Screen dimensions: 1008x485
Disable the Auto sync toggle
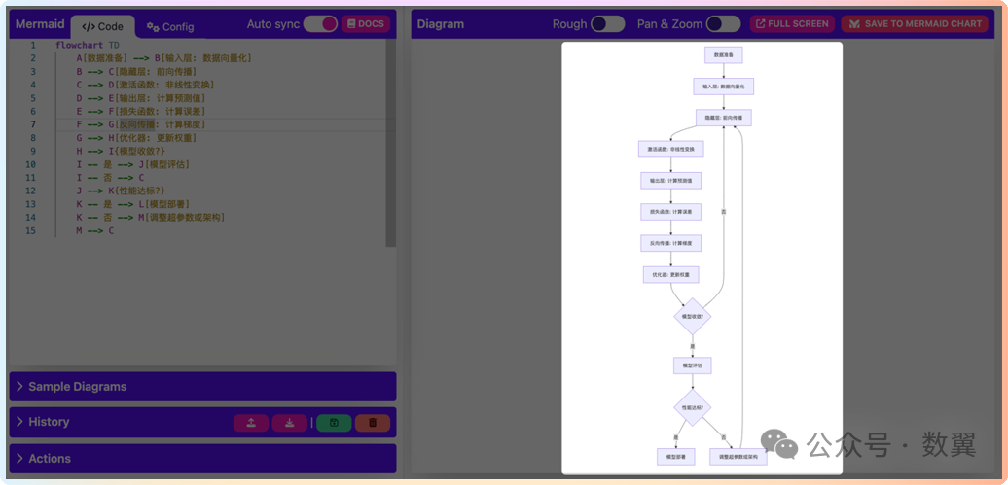[x=320, y=24]
